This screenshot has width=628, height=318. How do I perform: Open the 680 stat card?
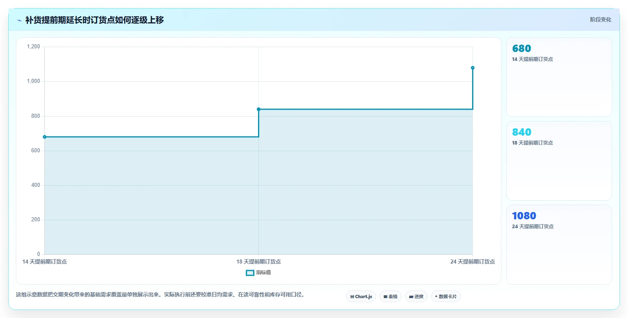(559, 77)
